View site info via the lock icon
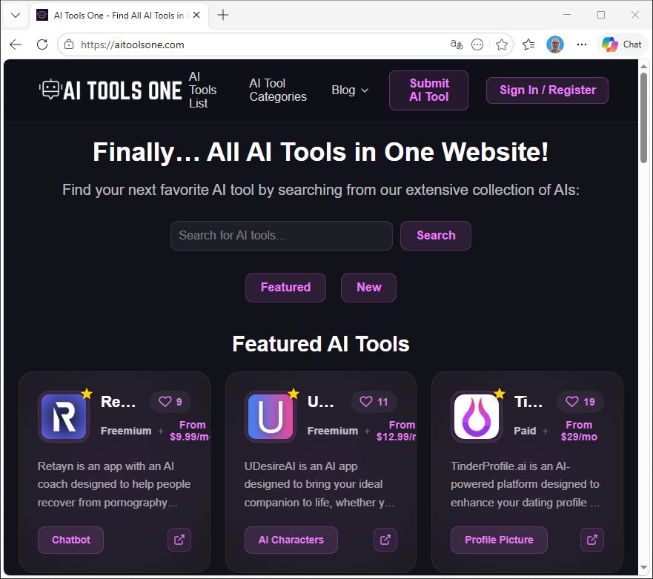The width and height of the screenshot is (653, 579). pyautogui.click(x=69, y=44)
